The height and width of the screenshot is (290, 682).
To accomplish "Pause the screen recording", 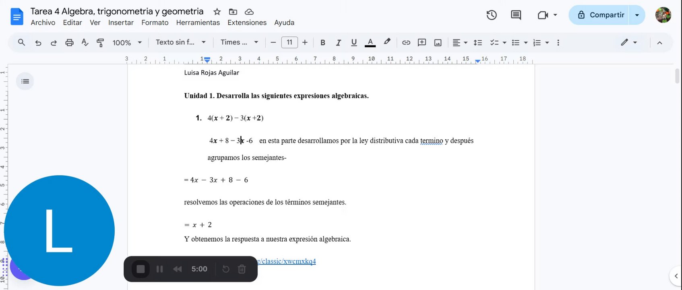I will [x=159, y=269].
